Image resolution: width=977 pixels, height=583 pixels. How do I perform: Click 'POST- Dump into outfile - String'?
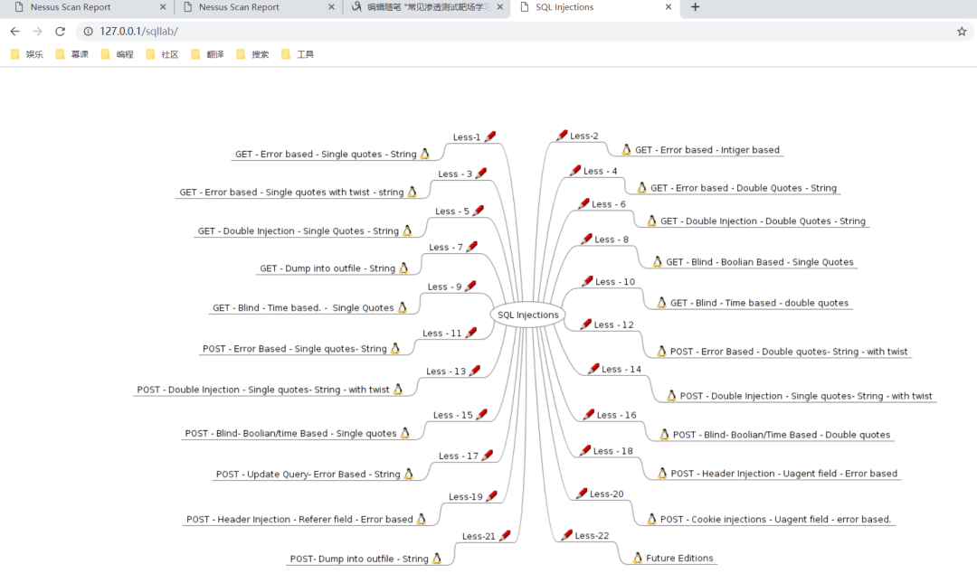359,559
